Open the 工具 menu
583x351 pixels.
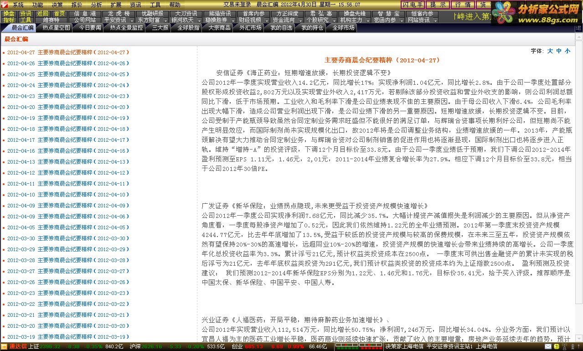click(155, 5)
